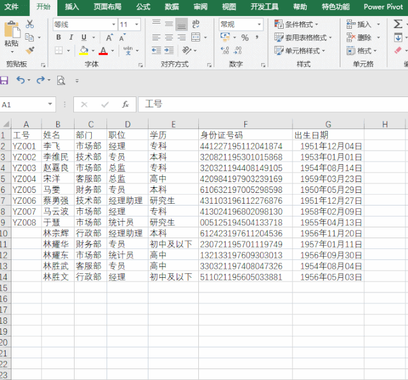Viewport: 408px width, 380px height.
Task: Open the 对齐方式 dialog launcher
Action: [x=209, y=65]
